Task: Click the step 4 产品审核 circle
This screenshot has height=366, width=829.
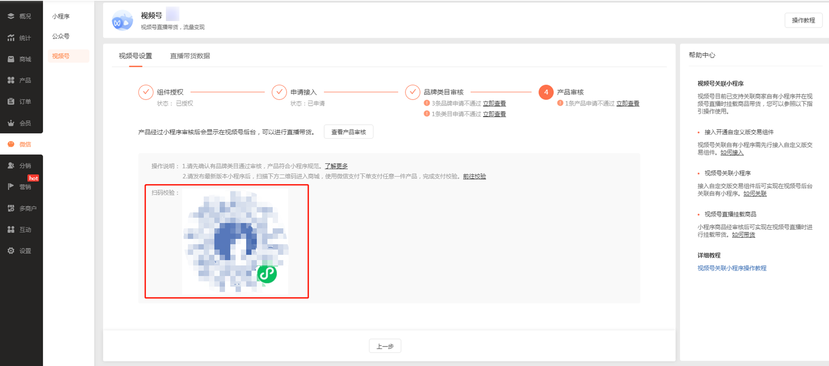Action: point(546,92)
